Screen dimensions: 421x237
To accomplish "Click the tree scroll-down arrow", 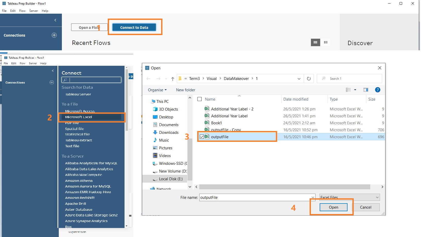I will tap(190, 187).
